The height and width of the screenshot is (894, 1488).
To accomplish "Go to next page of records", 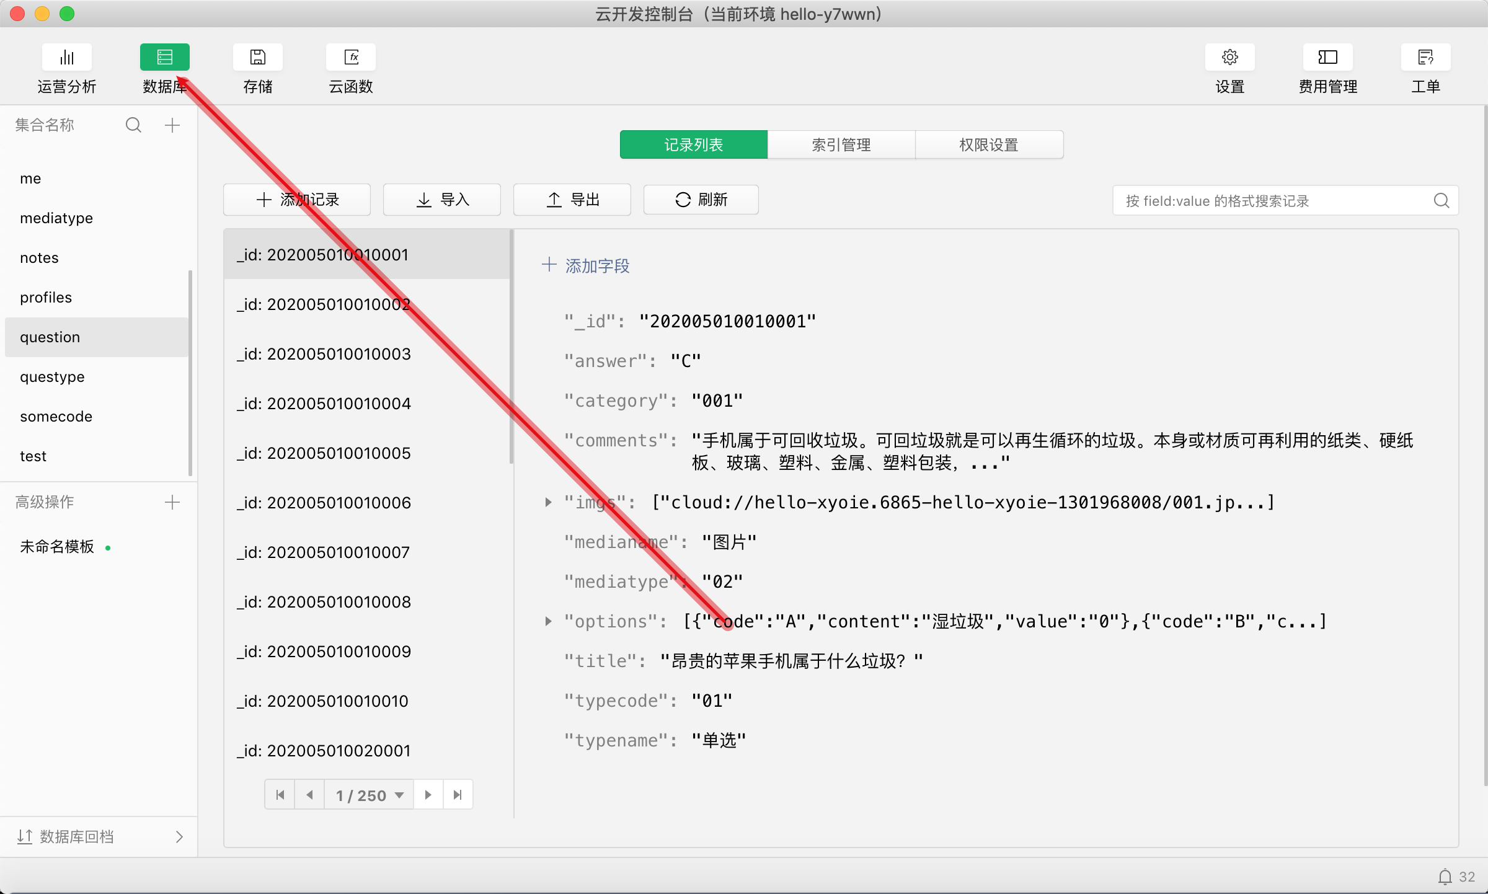I will 428,795.
